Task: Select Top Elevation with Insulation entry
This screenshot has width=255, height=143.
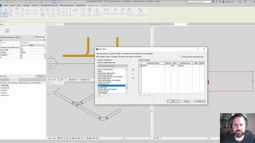Action: pos(108,89)
